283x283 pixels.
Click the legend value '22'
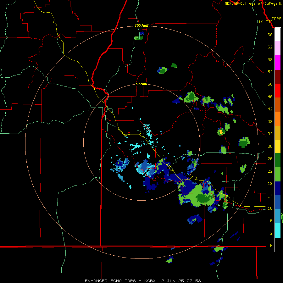(x=270, y=171)
